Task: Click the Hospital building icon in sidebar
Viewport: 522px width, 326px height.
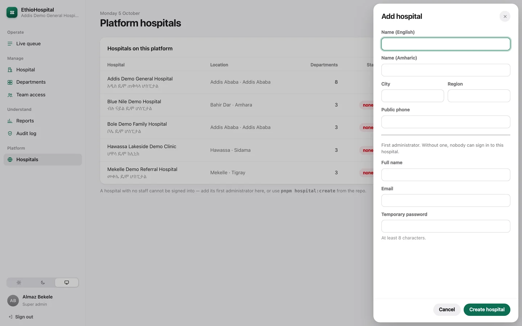Action: click(10, 70)
